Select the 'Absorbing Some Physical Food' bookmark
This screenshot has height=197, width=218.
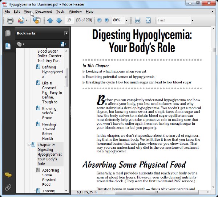(51, 177)
